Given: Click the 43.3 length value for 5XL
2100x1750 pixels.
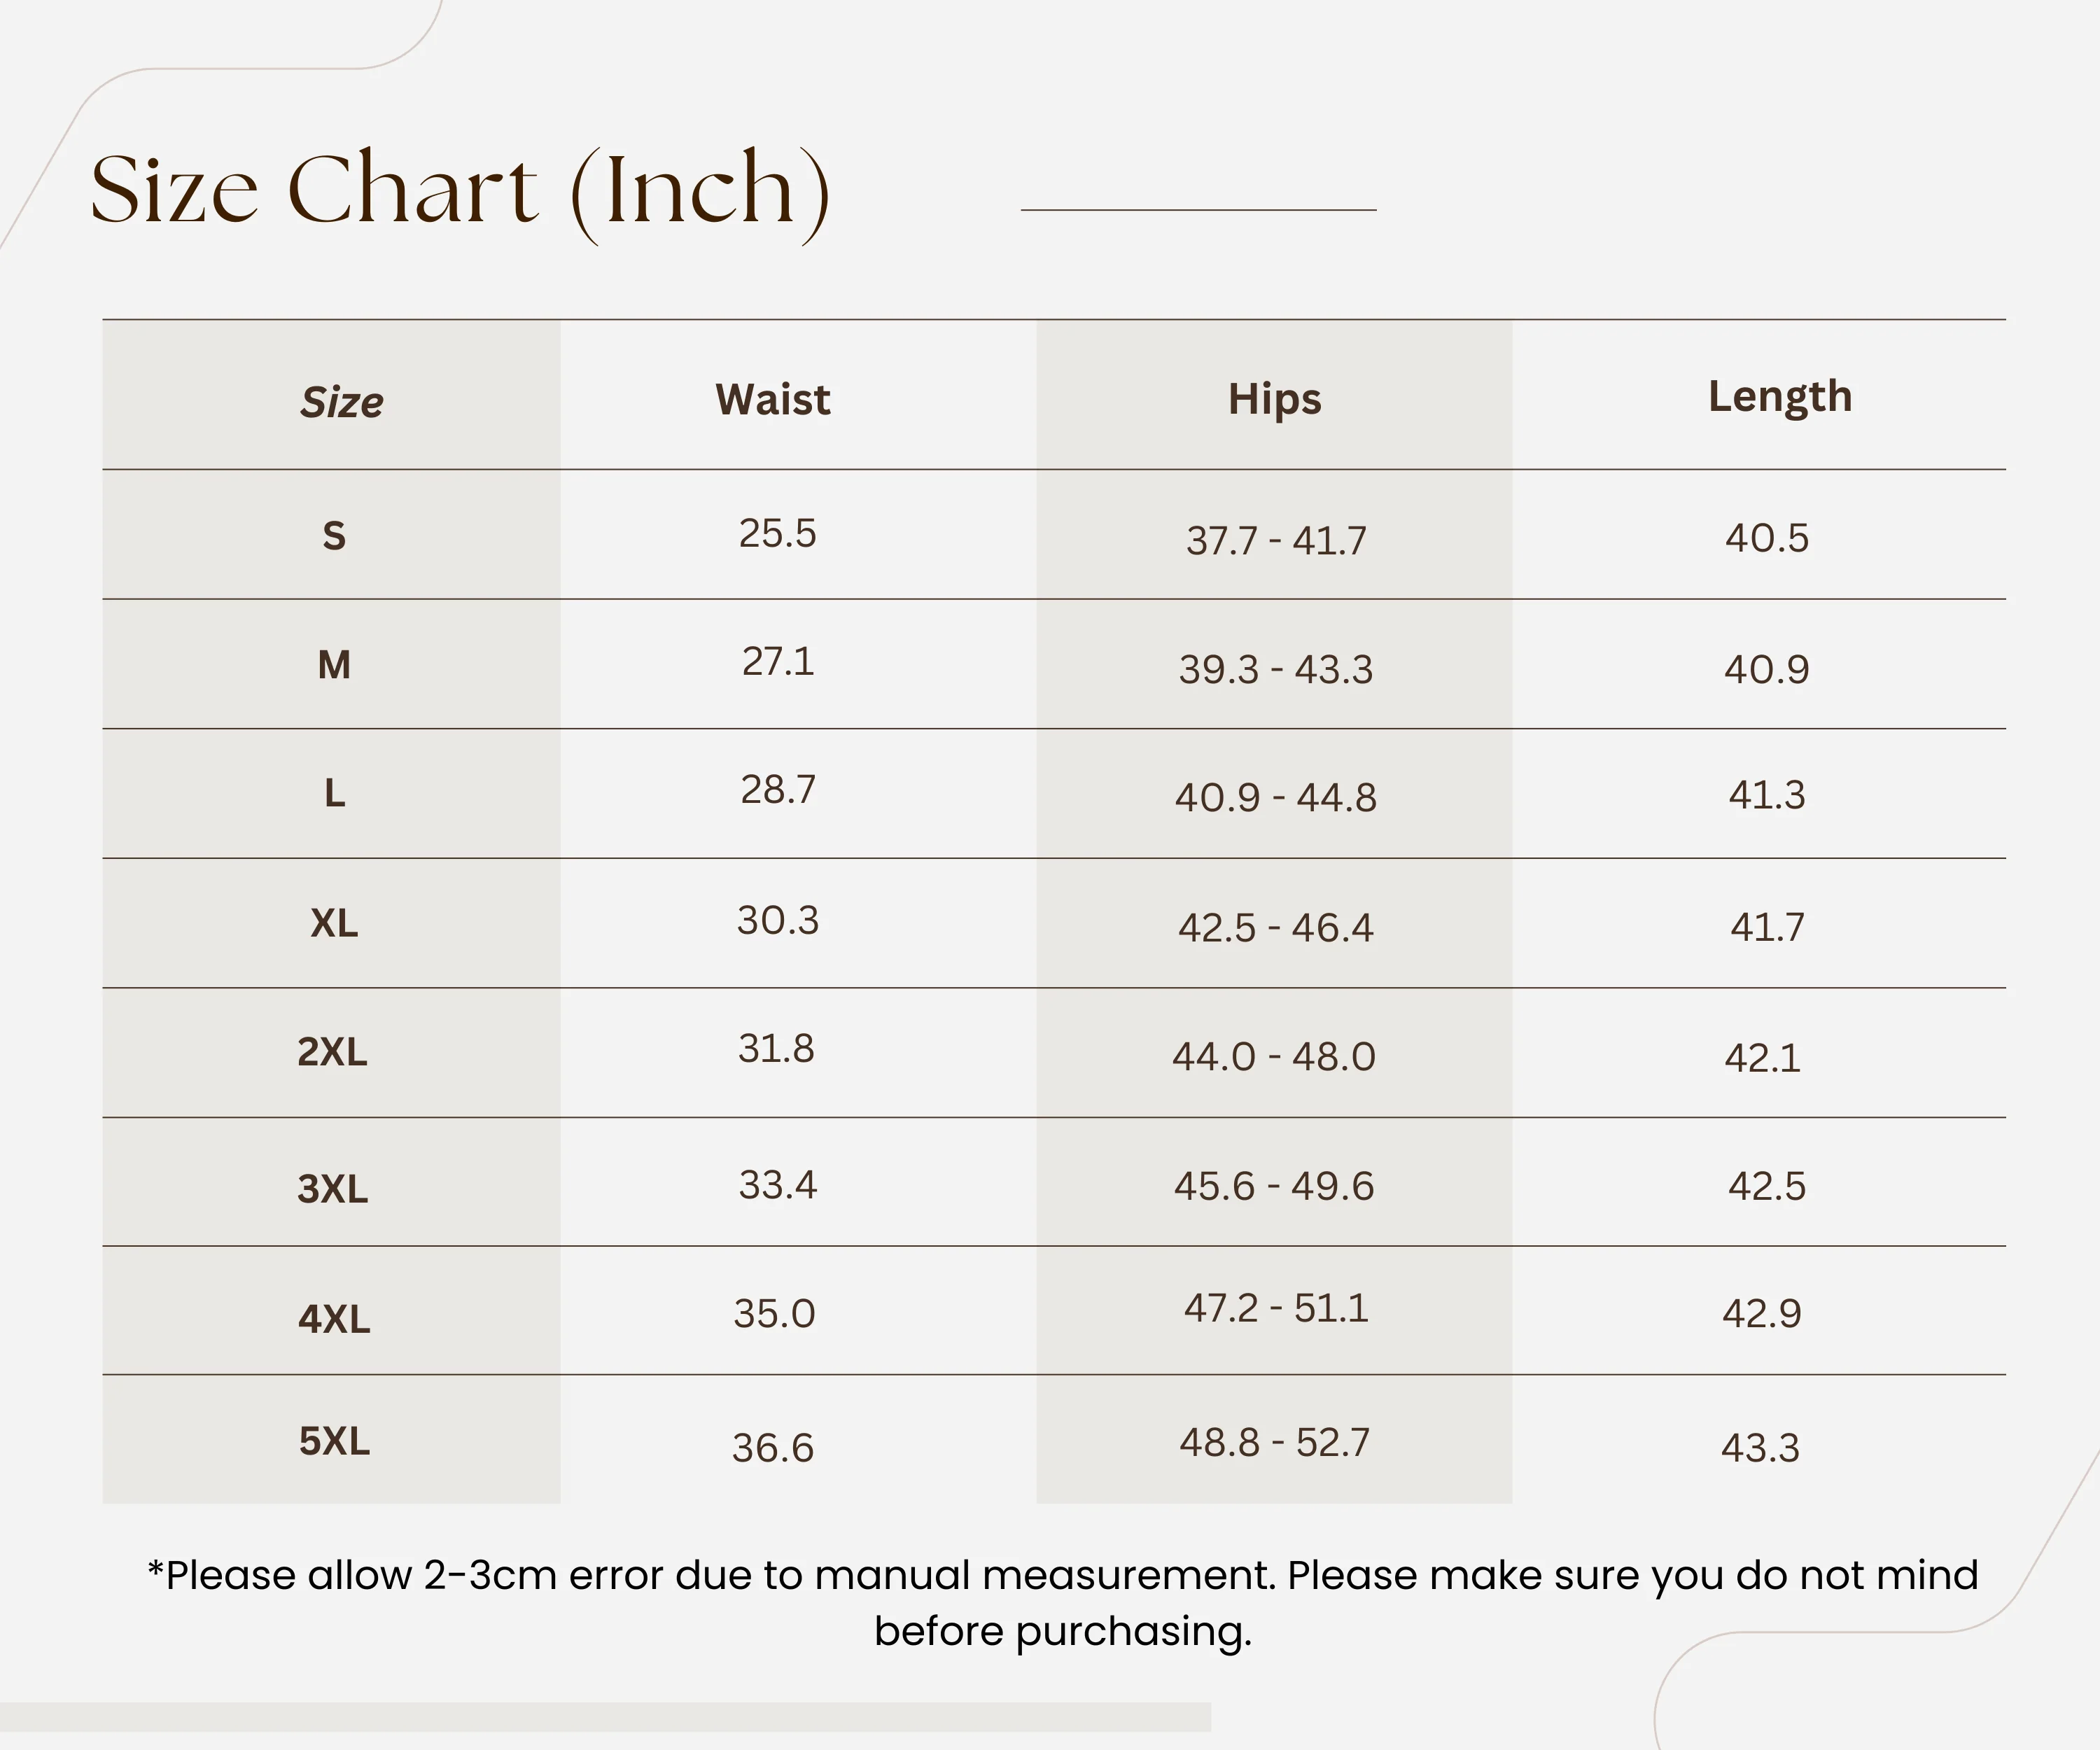Looking at the screenshot, I should 1760,1448.
